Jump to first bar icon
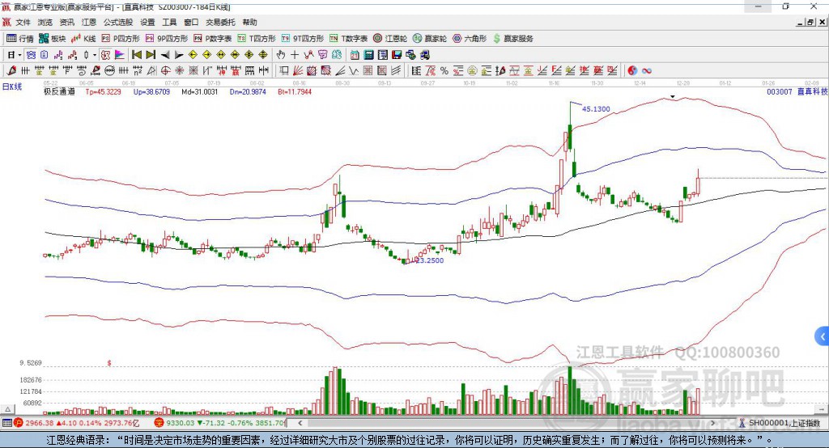 point(137,55)
